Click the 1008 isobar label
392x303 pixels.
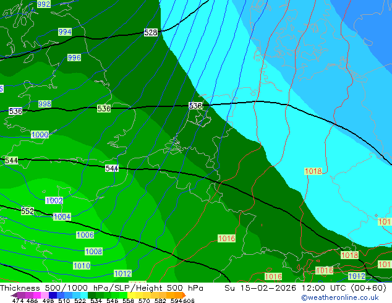[94, 251]
